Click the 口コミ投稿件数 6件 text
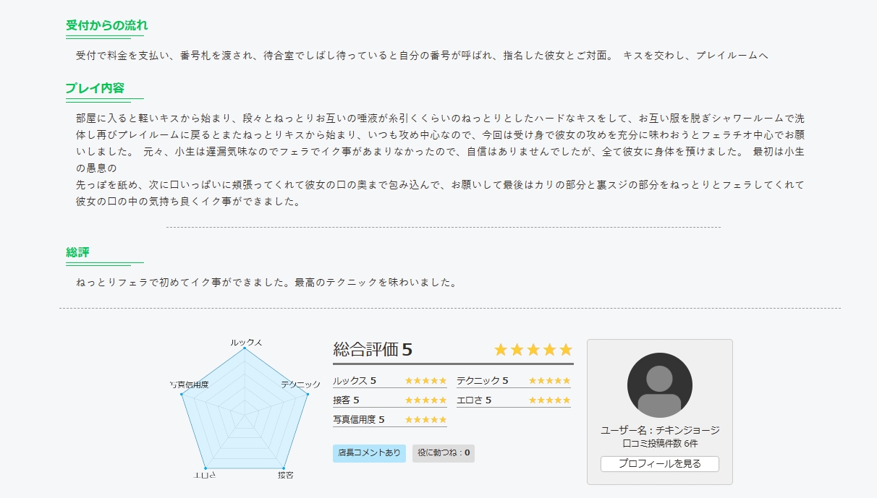This screenshot has height=498, width=877. tap(659, 443)
